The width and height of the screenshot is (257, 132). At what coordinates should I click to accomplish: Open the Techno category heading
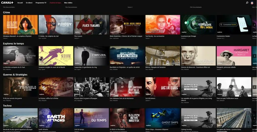tap(7, 106)
